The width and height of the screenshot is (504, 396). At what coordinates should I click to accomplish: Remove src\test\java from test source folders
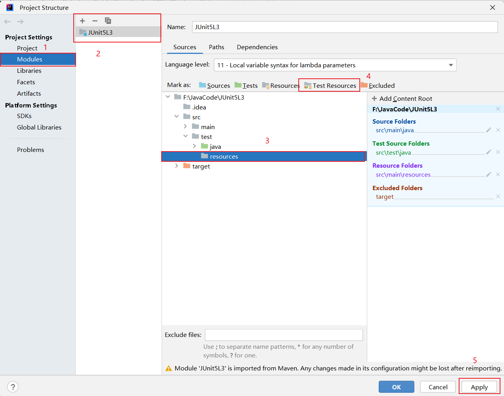[x=498, y=152]
